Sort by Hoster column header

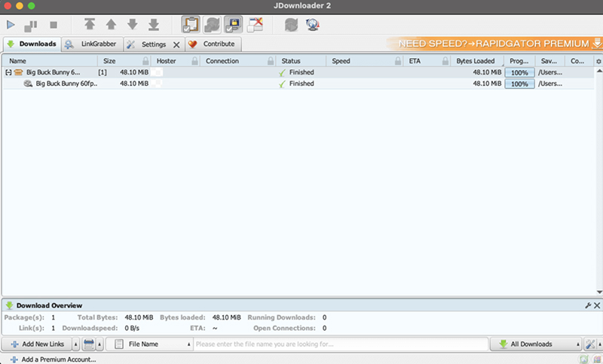pos(166,61)
